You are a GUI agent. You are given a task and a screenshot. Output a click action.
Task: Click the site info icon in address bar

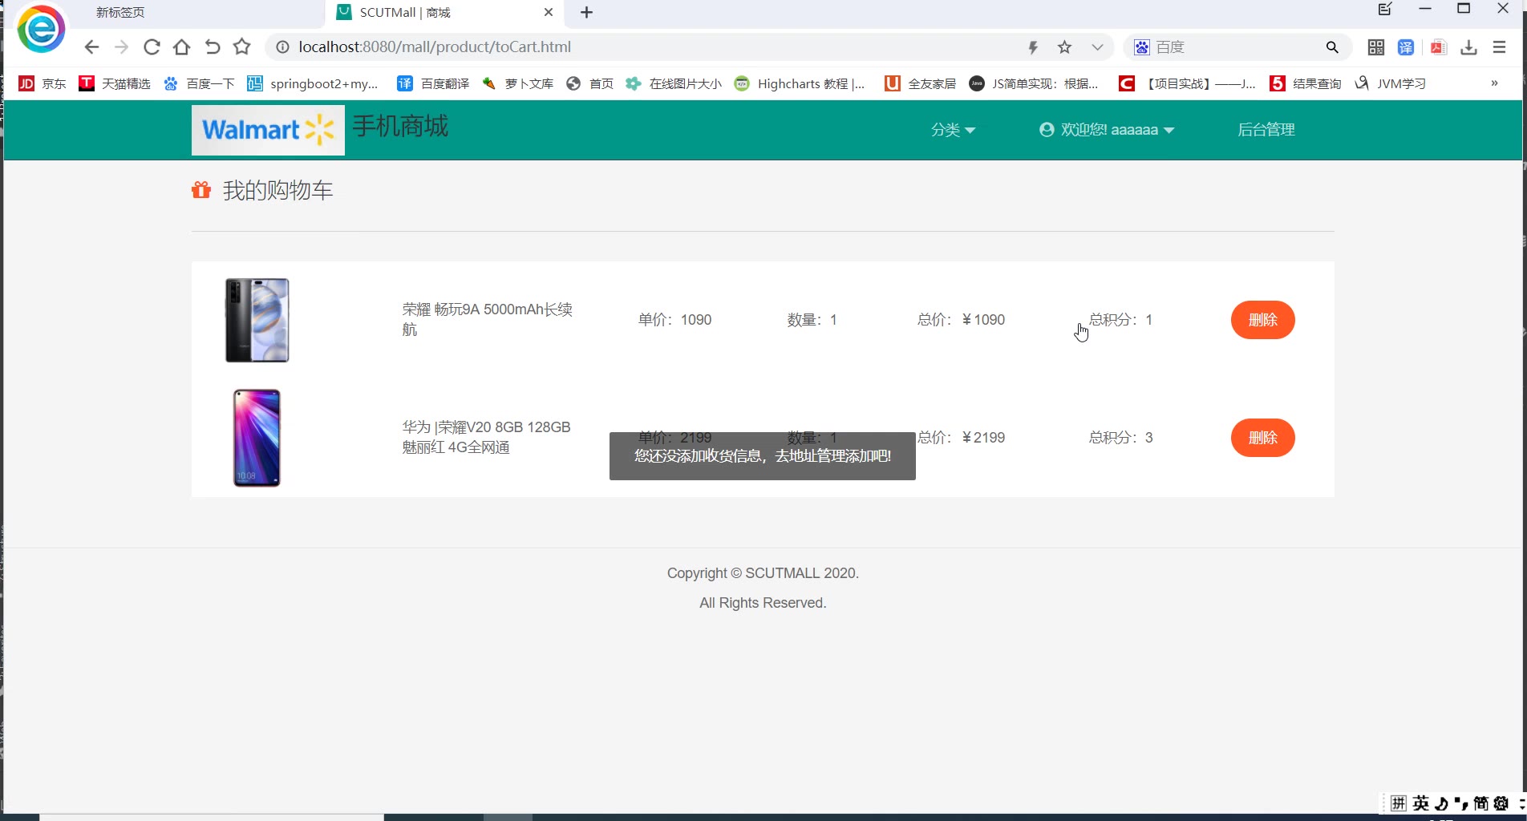[x=282, y=47]
